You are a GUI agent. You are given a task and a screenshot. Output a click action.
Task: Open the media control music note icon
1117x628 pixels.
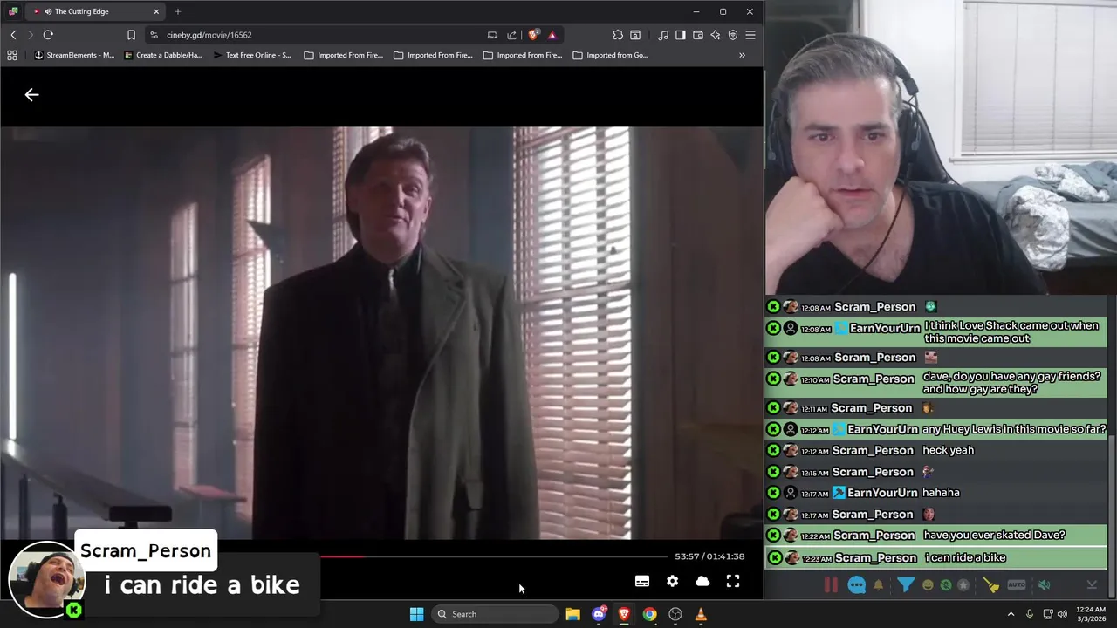663,35
